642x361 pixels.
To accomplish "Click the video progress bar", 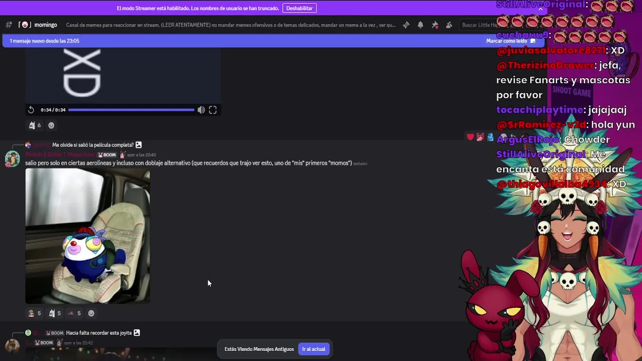I will [x=131, y=110].
